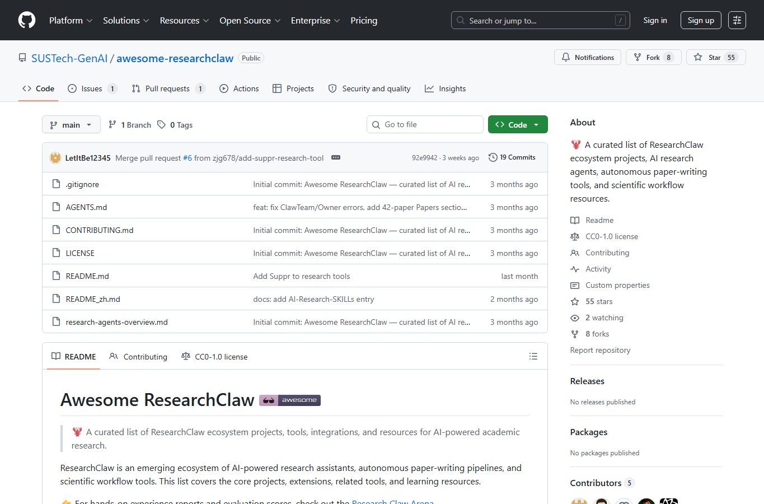The image size is (764, 504).
Task: Switch to the Issues tab
Action: point(92,88)
